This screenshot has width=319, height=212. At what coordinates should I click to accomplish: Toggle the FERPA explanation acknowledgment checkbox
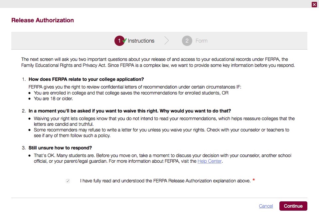pyautogui.click(x=68, y=181)
